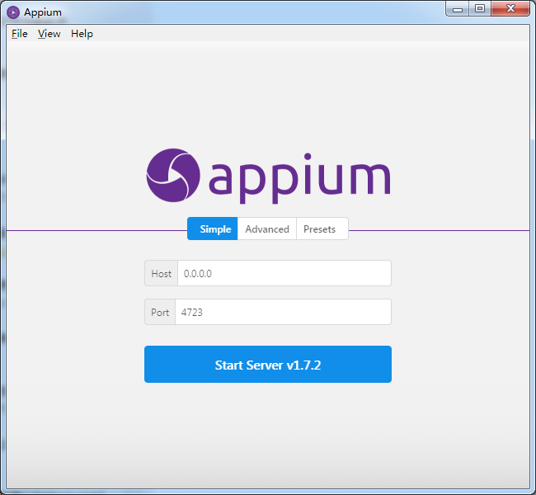The image size is (536, 495).
Task: Click the Port input field
Action: 283,312
